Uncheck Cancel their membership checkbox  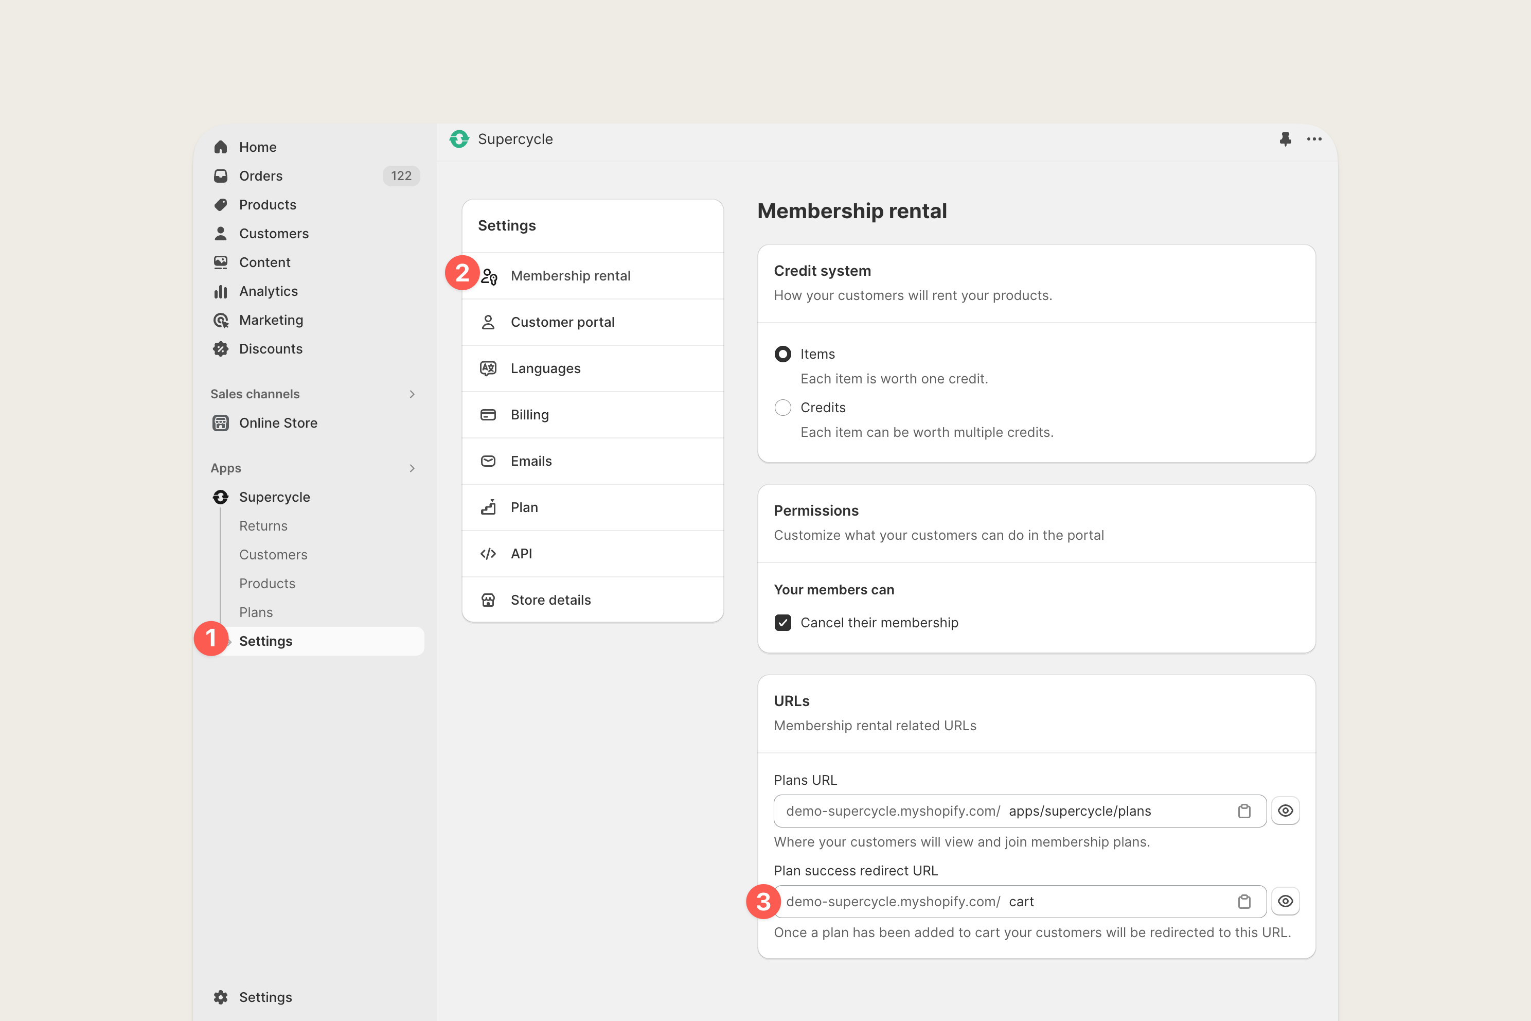tap(782, 623)
